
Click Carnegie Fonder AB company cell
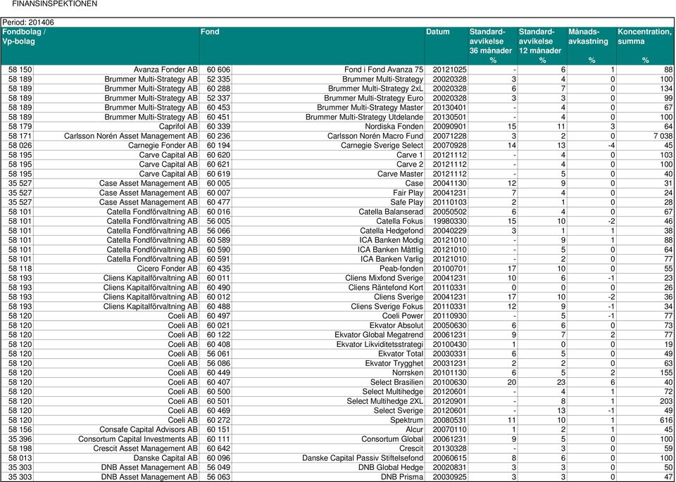pyautogui.click(x=163, y=146)
